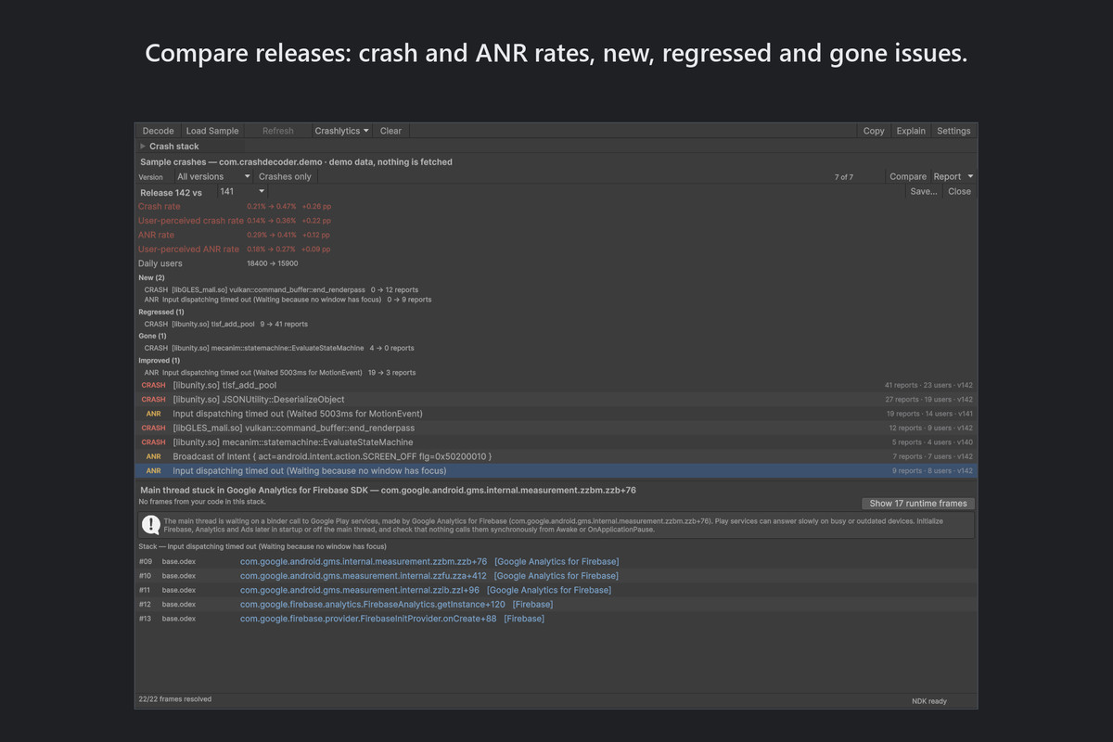The width and height of the screenshot is (1113, 742).
Task: Click the User-perceived ANR rate row
Action: click(235, 249)
